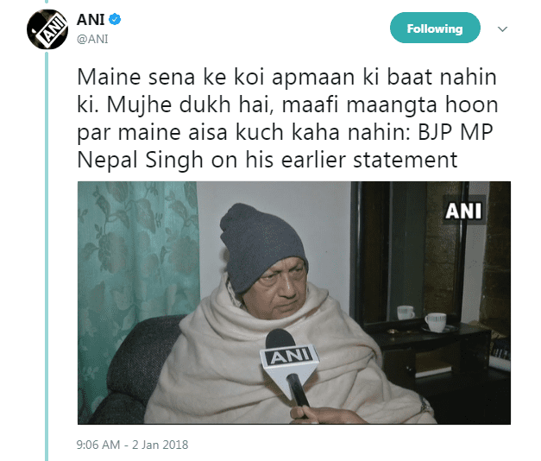
Task: Open the embedded Nepal Singh photo
Action: click(x=294, y=303)
